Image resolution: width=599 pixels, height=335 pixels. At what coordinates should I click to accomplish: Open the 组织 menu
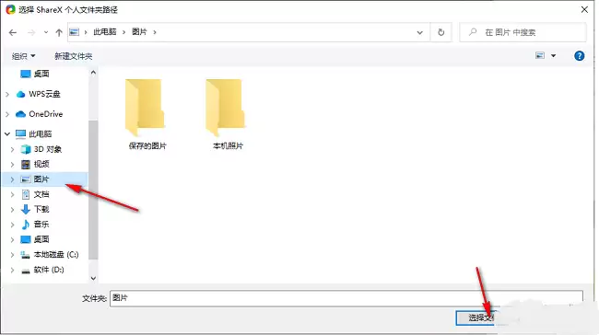point(23,56)
